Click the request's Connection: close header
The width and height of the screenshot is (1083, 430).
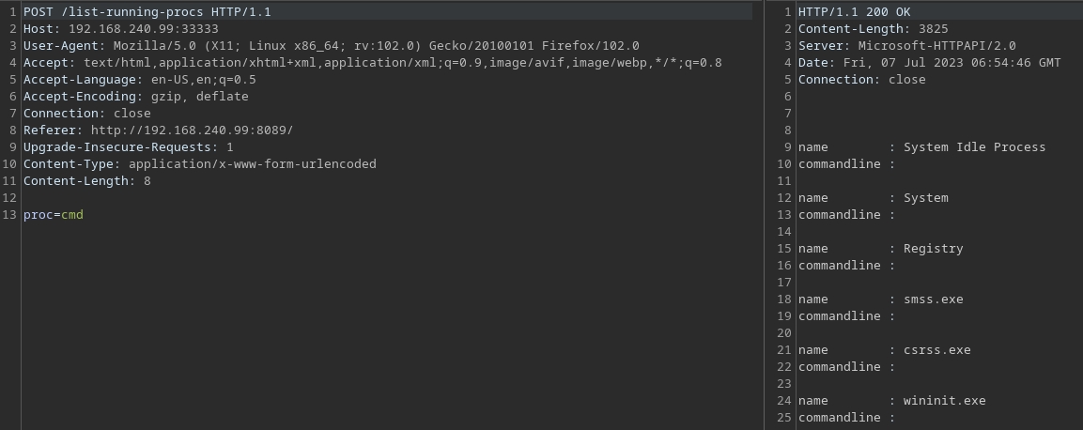pyautogui.click(x=86, y=114)
